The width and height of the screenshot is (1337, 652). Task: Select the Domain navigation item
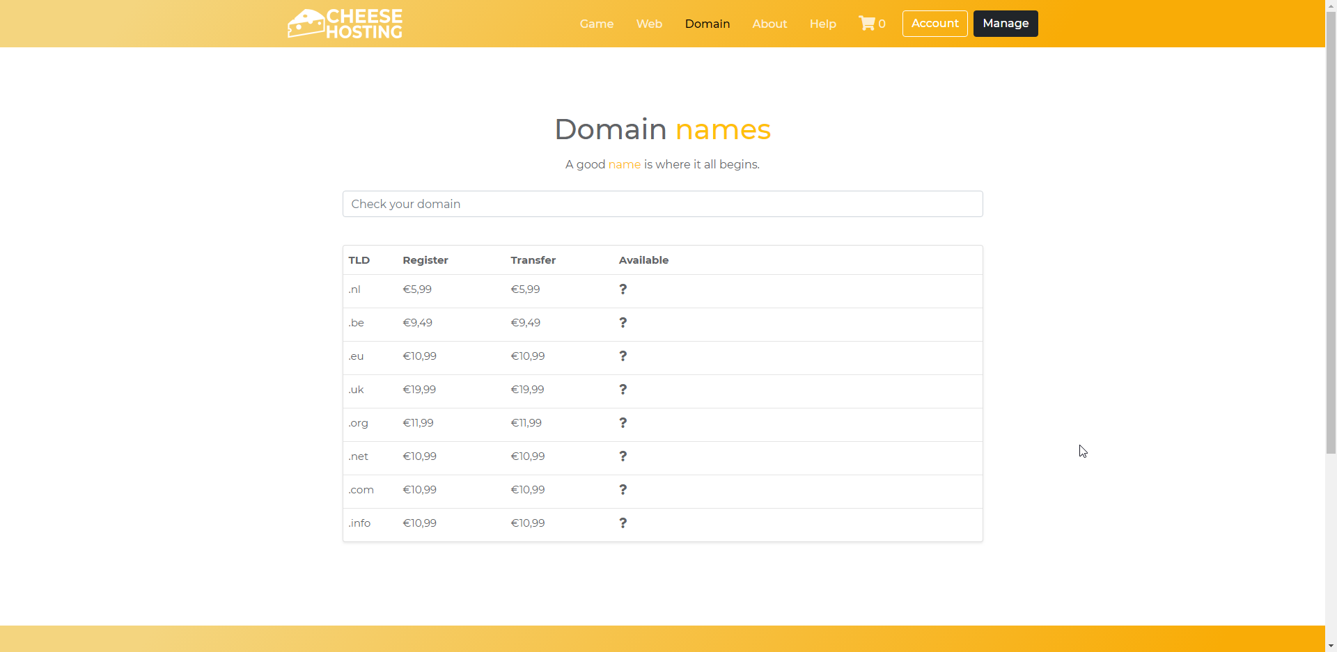pos(707,24)
